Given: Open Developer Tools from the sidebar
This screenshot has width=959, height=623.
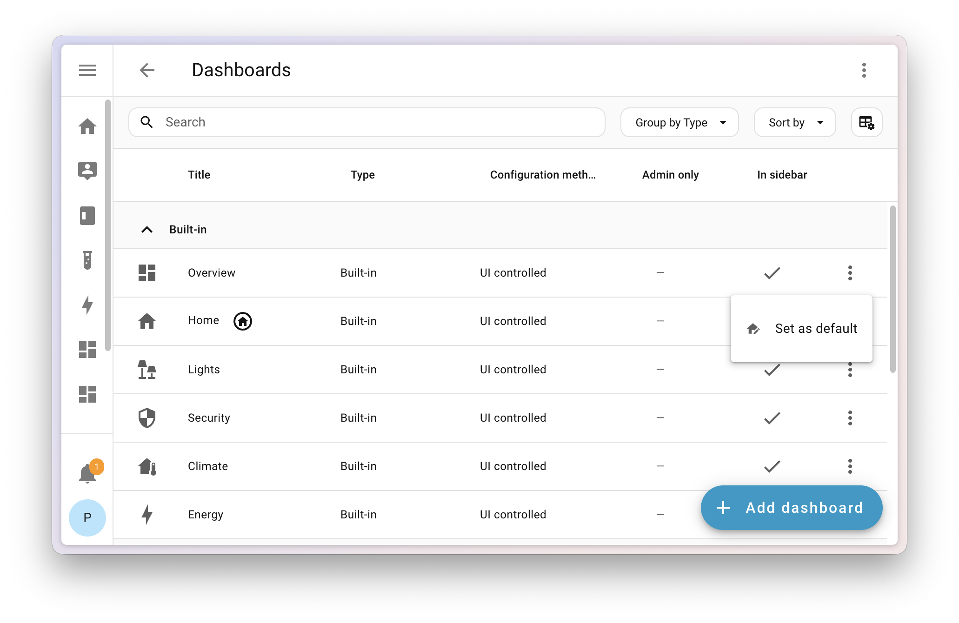Looking at the screenshot, I should (87, 260).
